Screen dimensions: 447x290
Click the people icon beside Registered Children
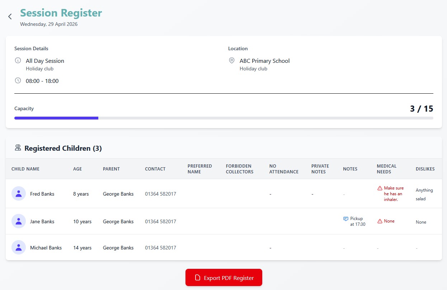[x=18, y=148]
